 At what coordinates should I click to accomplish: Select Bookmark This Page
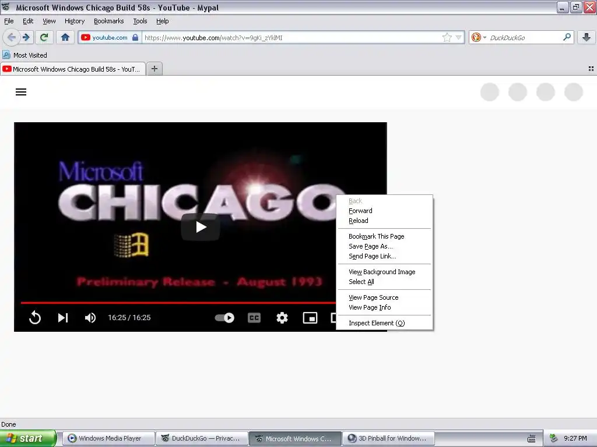[385, 236]
